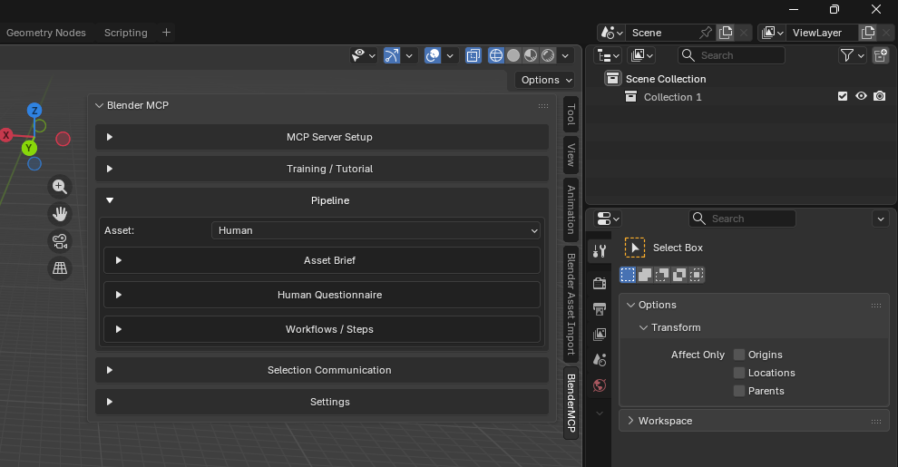Open the View sidebar tab
This screenshot has width=898, height=467.
571,154
